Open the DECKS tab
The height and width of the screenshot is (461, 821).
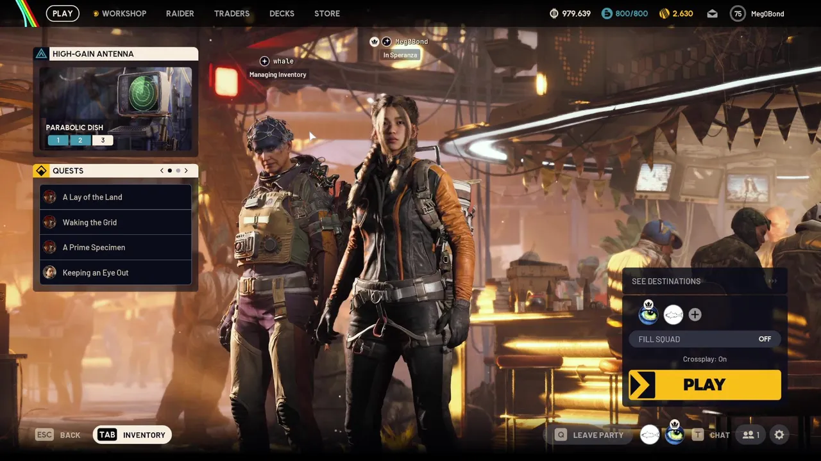point(282,13)
